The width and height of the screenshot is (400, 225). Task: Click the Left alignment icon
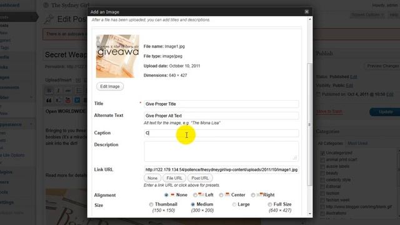pos(201,194)
